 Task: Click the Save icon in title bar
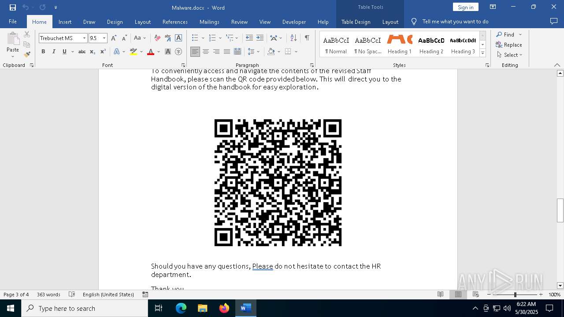coord(12,7)
